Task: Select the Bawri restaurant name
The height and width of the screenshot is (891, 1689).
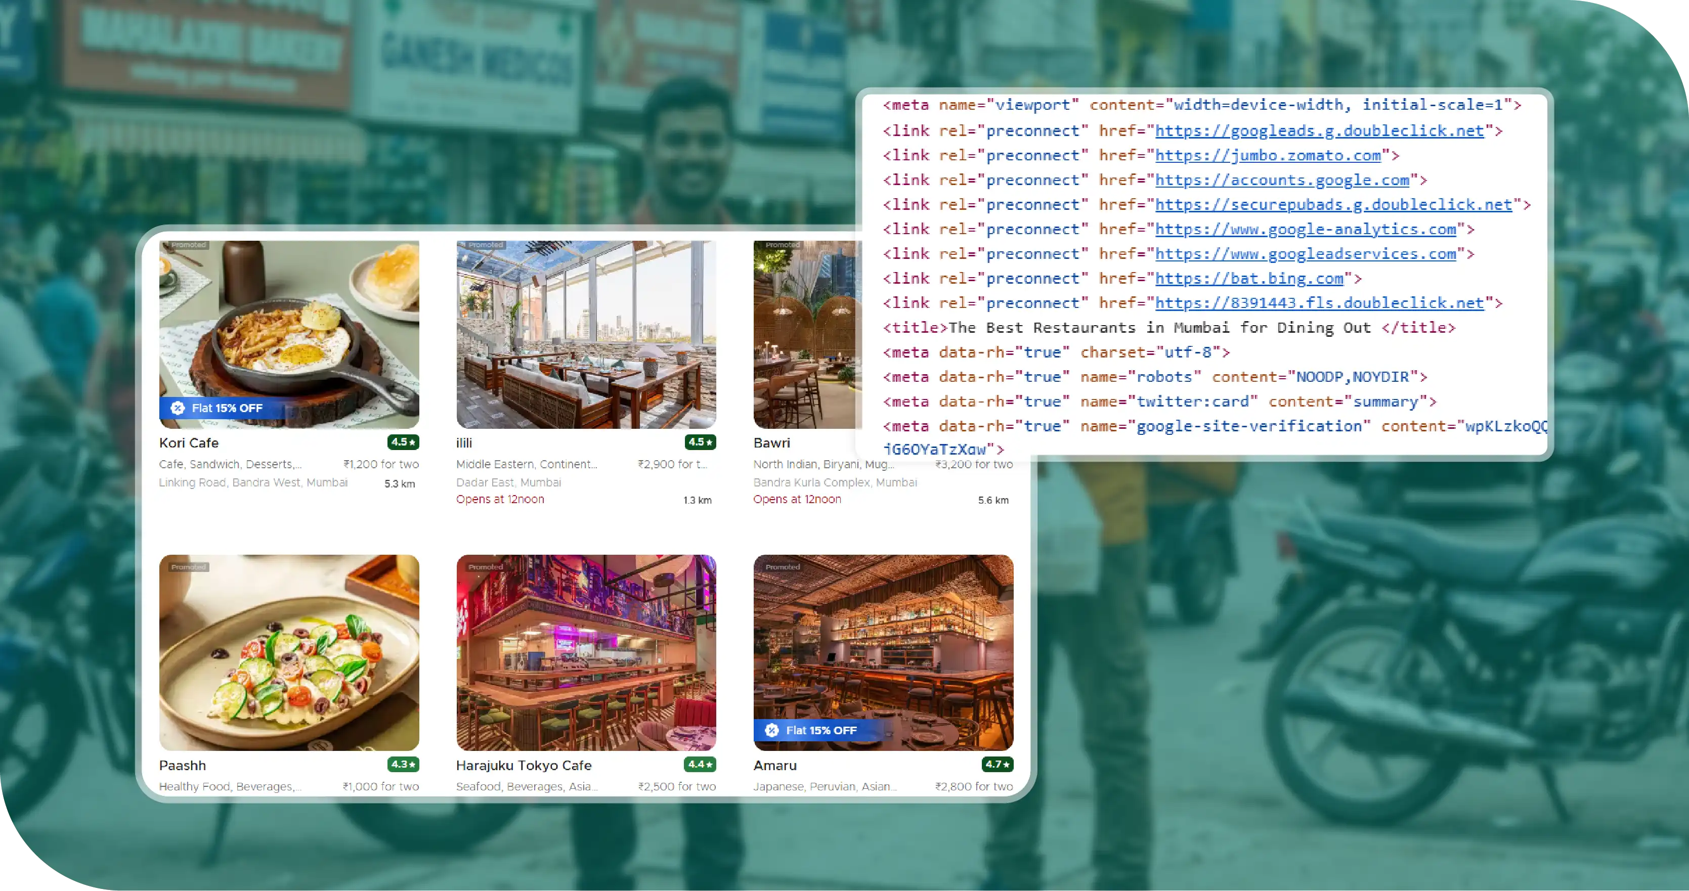Action: 772,443
